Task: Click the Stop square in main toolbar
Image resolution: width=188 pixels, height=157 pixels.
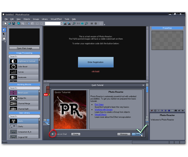Action: pos(96,24)
